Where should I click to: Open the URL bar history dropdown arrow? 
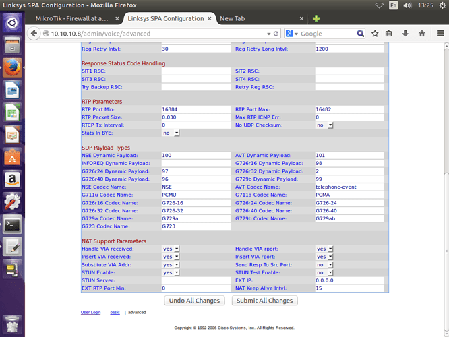point(268,34)
